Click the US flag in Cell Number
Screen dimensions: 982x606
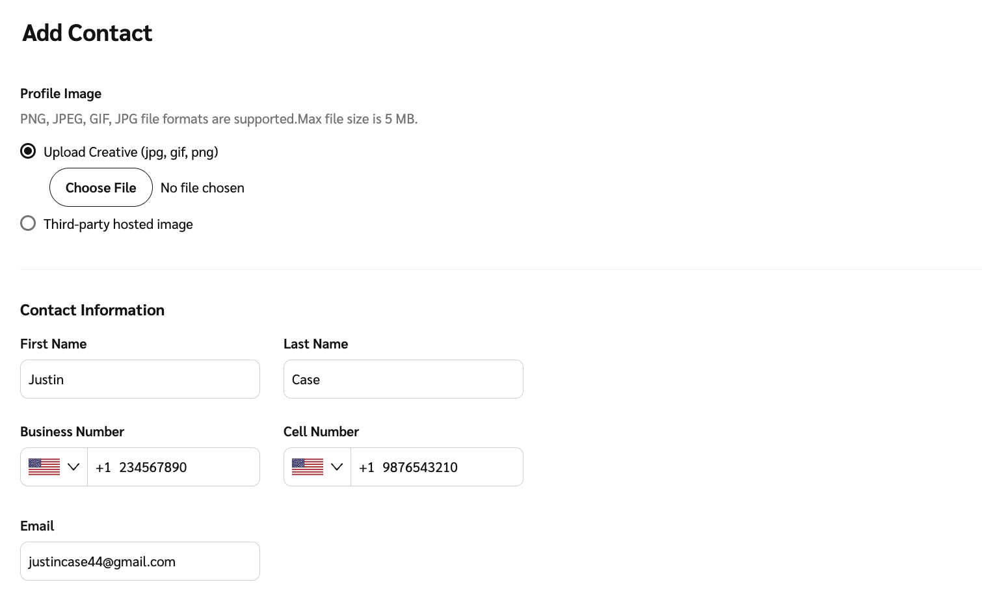tap(308, 467)
